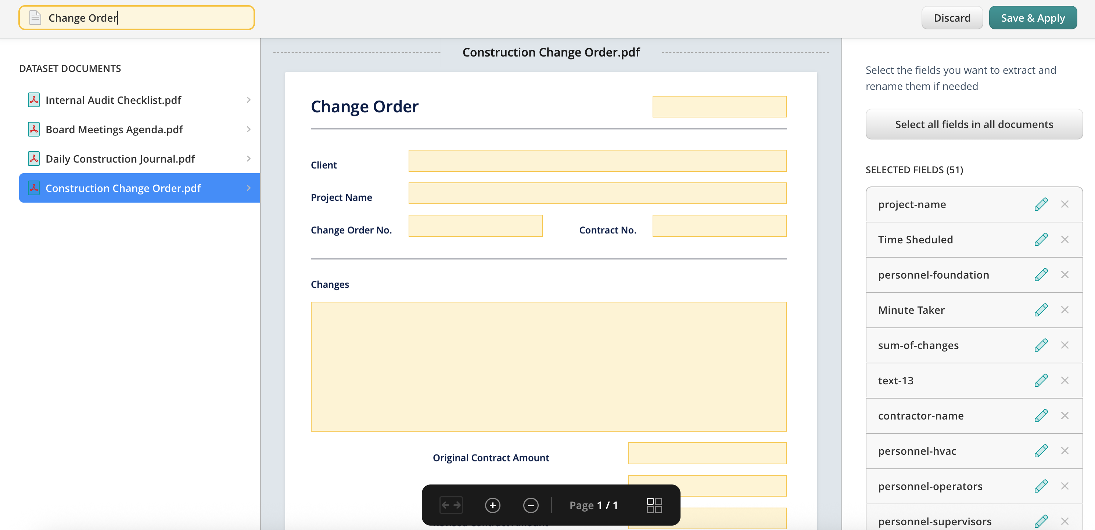Click the zoom in plus icon
This screenshot has height=530, width=1095.
pos(492,505)
